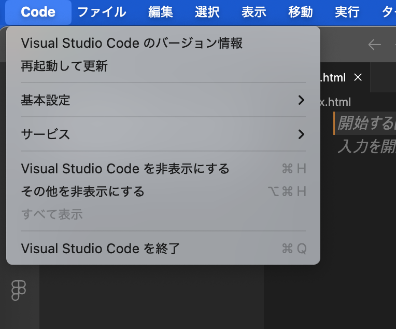
Task: Open the Code application menu
Action: point(38,12)
